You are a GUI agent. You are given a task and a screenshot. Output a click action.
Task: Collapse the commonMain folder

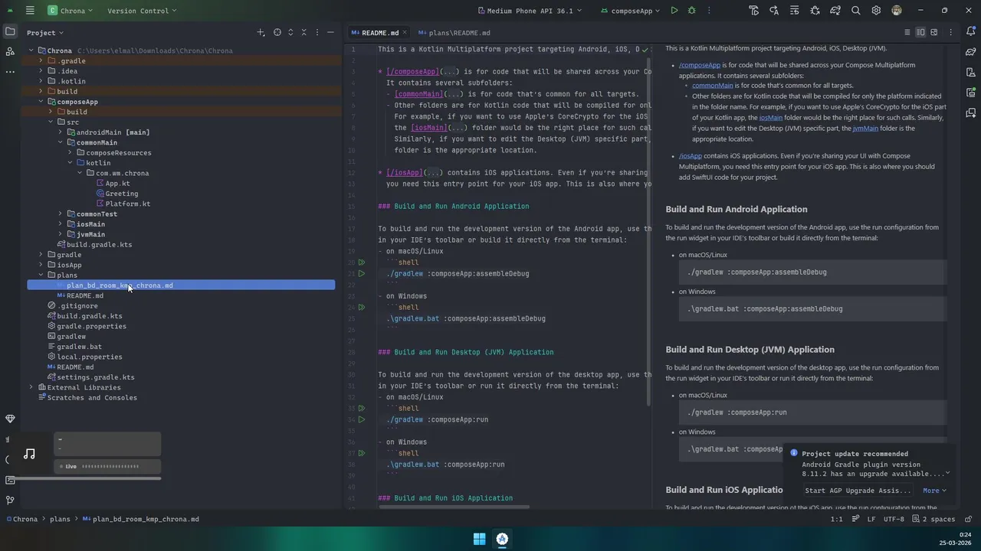coord(61,142)
